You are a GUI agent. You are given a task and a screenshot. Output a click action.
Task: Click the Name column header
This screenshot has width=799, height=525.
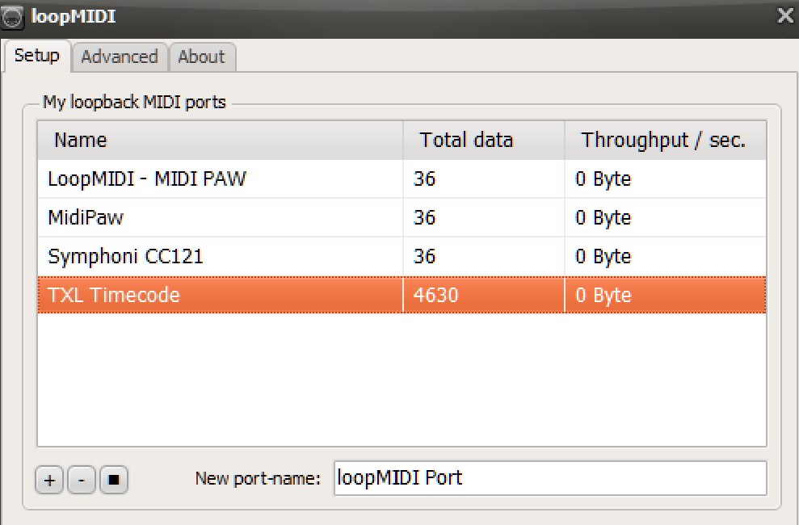click(81, 140)
